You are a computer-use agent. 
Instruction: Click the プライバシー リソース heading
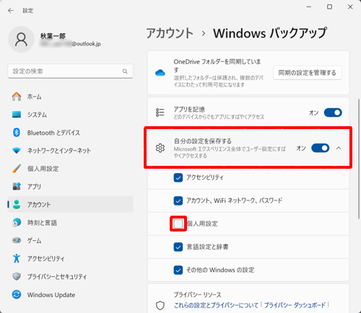tap(197, 294)
